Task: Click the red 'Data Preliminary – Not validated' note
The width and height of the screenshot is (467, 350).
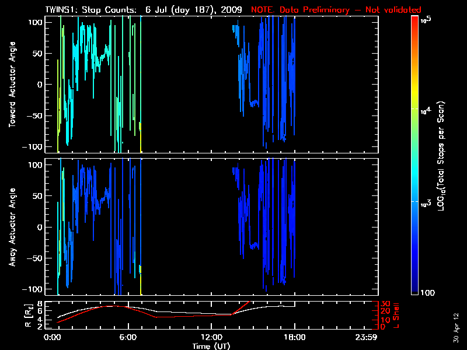Action: coord(336,10)
